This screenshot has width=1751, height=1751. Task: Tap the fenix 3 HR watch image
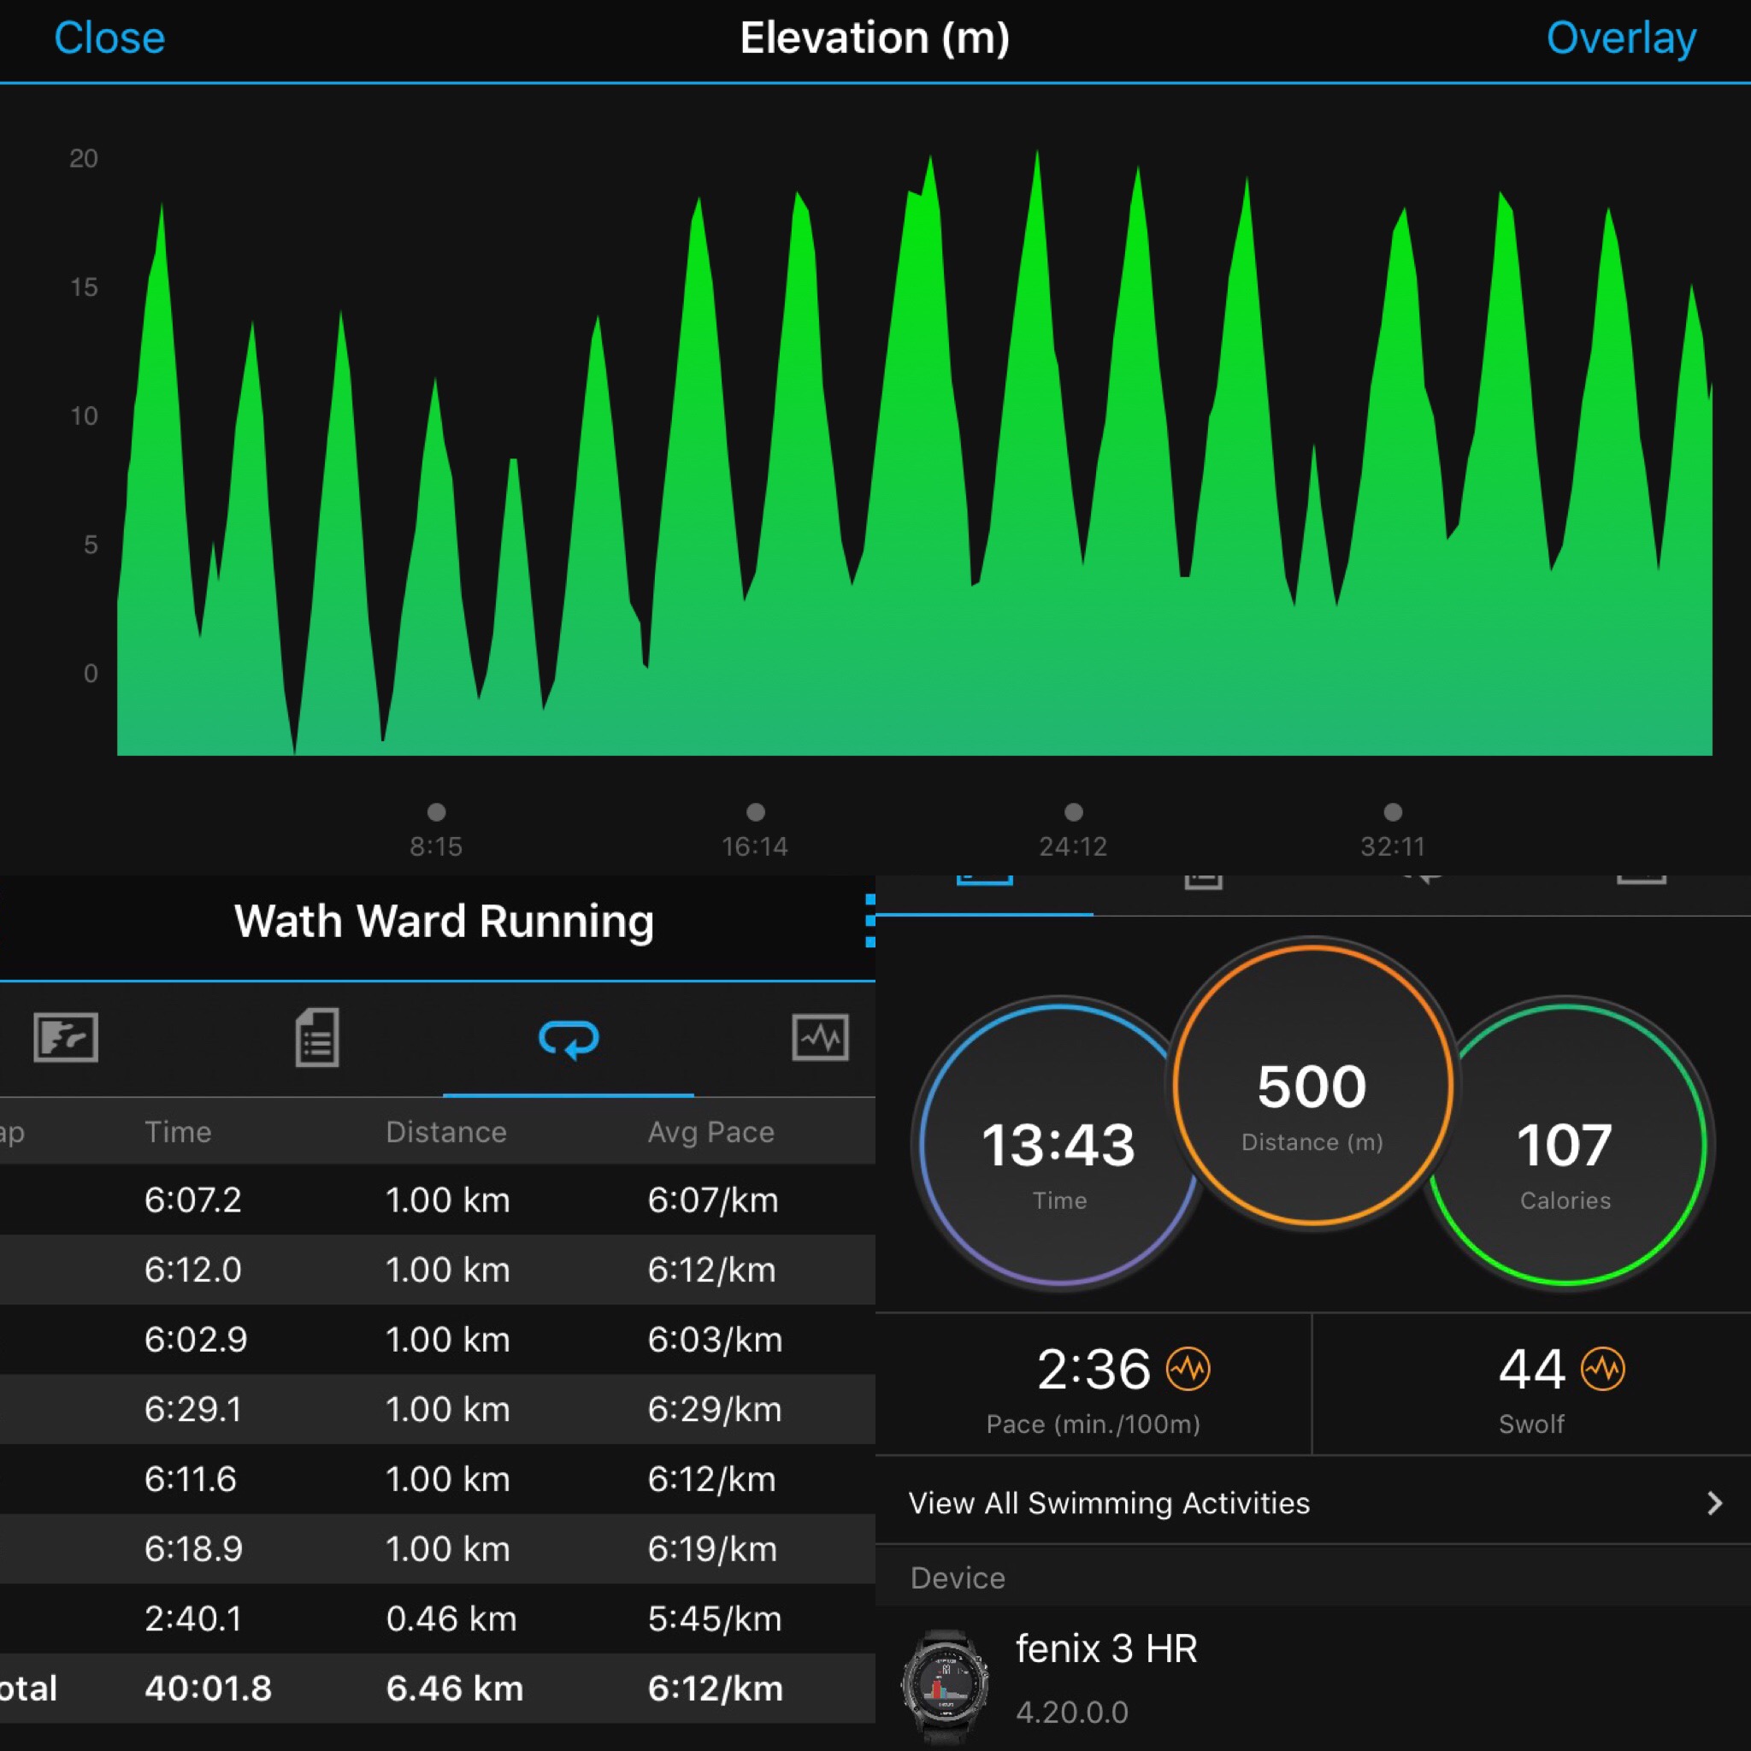946,1684
